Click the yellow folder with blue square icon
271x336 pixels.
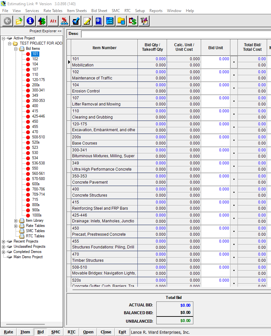(121, 21)
